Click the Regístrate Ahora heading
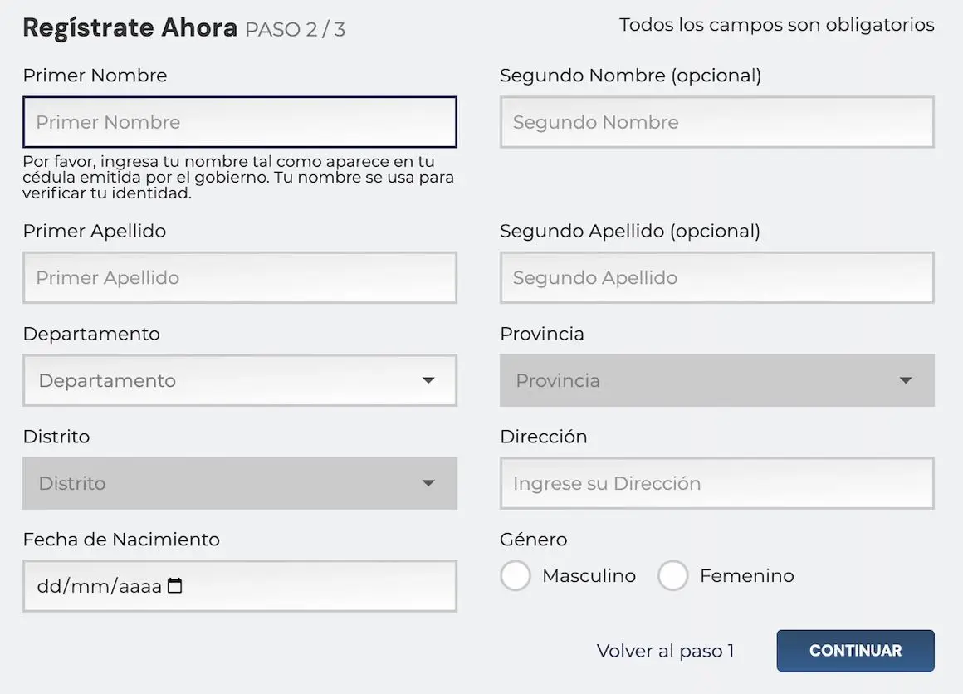The height and width of the screenshot is (694, 963). pos(130,27)
